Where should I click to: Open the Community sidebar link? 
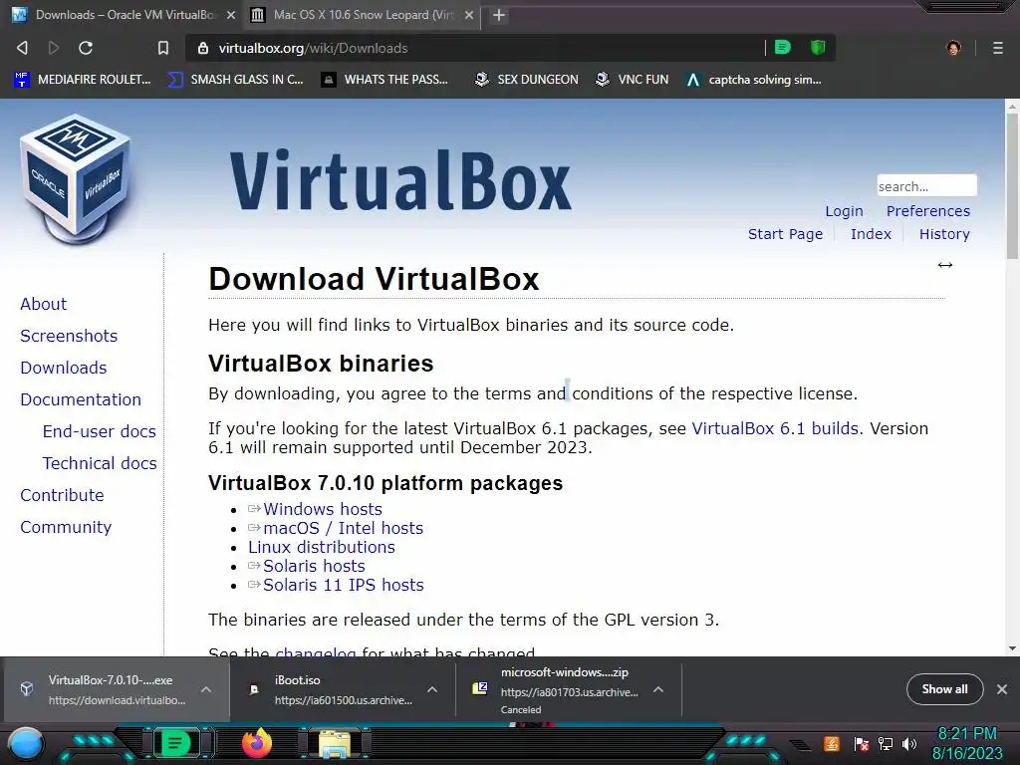(x=66, y=527)
